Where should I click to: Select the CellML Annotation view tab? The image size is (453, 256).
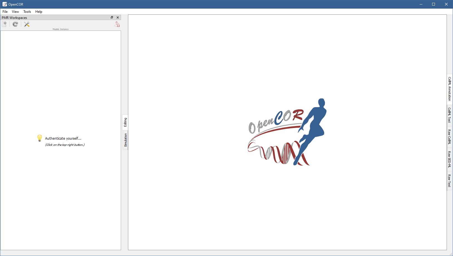(x=449, y=89)
